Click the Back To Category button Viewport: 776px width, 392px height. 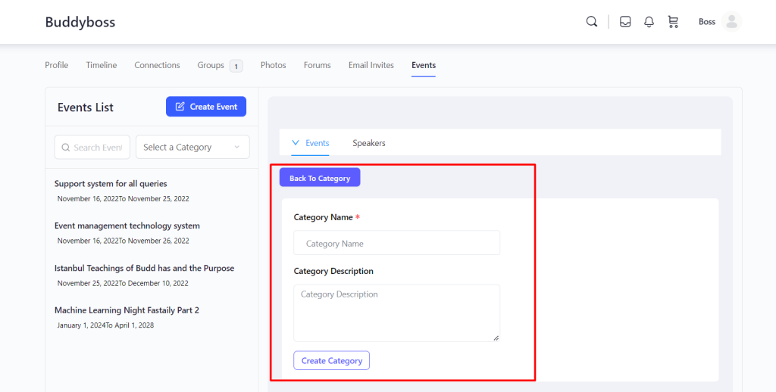pos(320,178)
